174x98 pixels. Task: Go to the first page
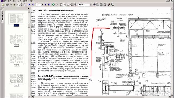[x=30, y=5]
